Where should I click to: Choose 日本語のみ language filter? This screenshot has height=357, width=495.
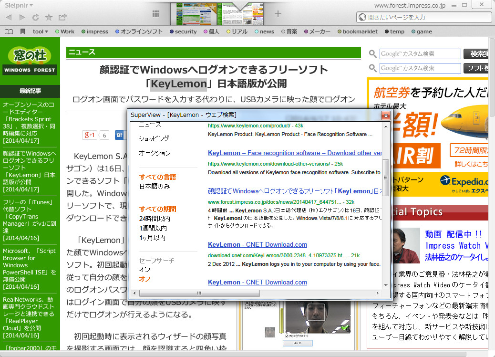(x=155, y=187)
